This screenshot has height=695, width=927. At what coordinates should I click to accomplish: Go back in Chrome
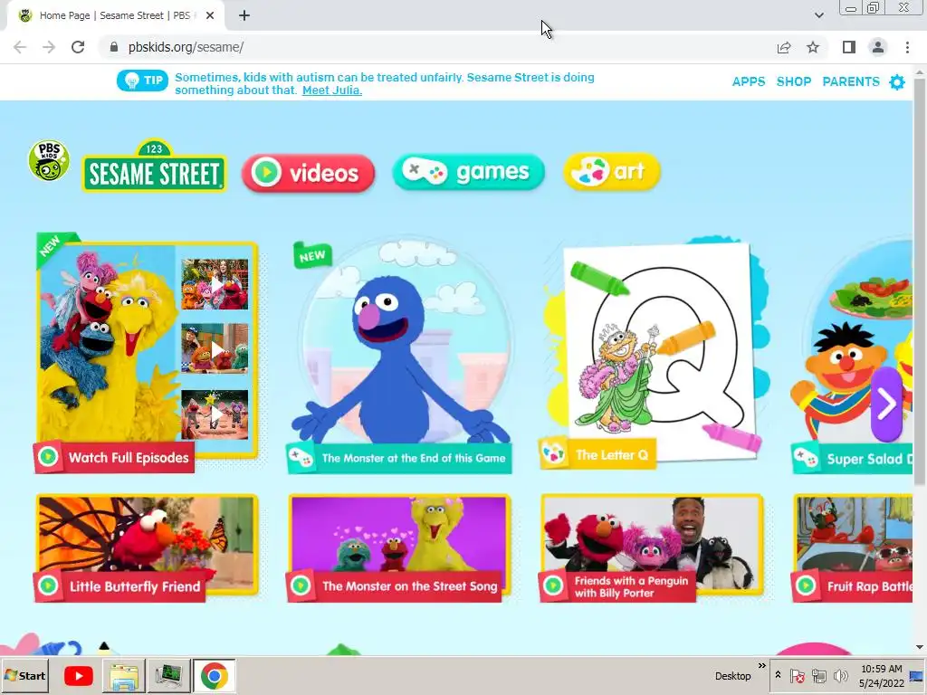coord(20,47)
